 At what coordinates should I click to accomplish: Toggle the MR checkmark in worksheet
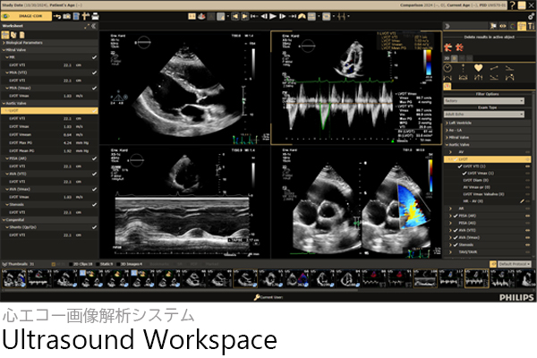[94, 57]
